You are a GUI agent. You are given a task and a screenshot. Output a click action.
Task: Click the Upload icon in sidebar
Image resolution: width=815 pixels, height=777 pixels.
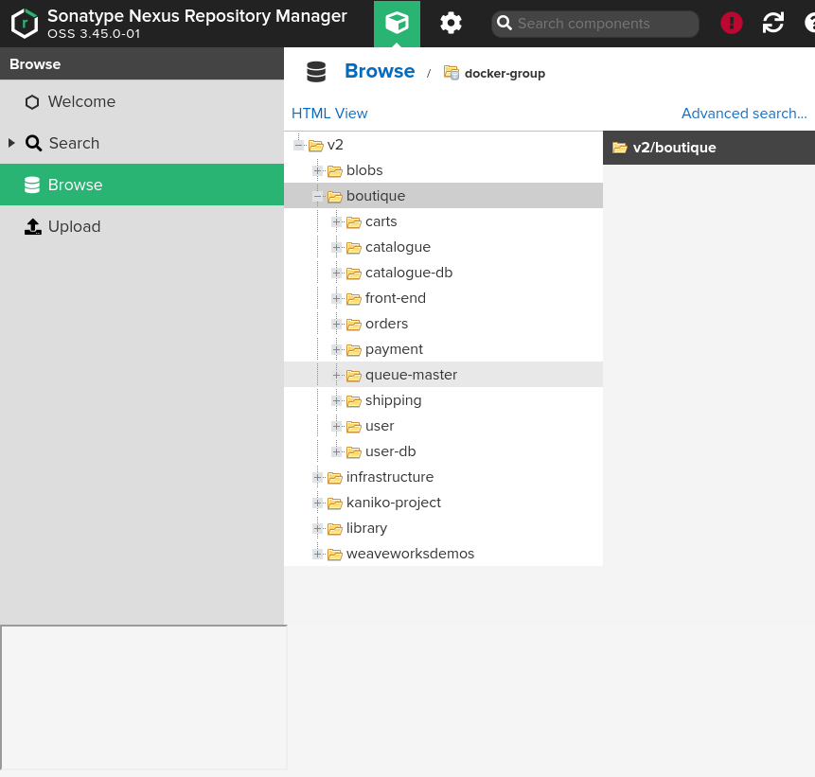33,226
